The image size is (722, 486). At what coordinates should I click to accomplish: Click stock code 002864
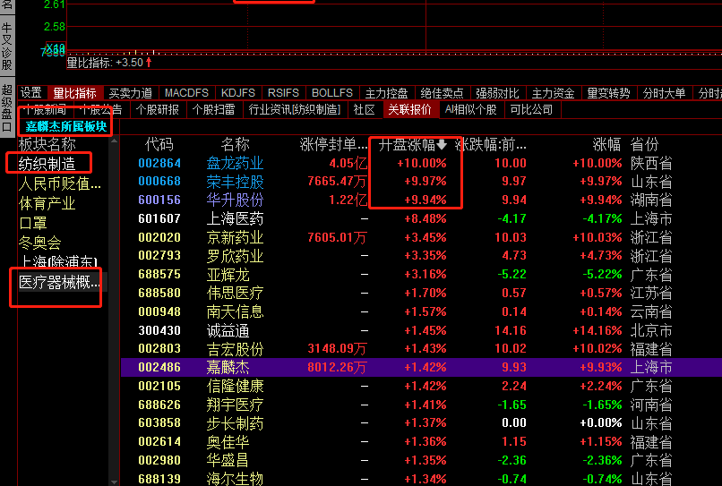click(159, 163)
